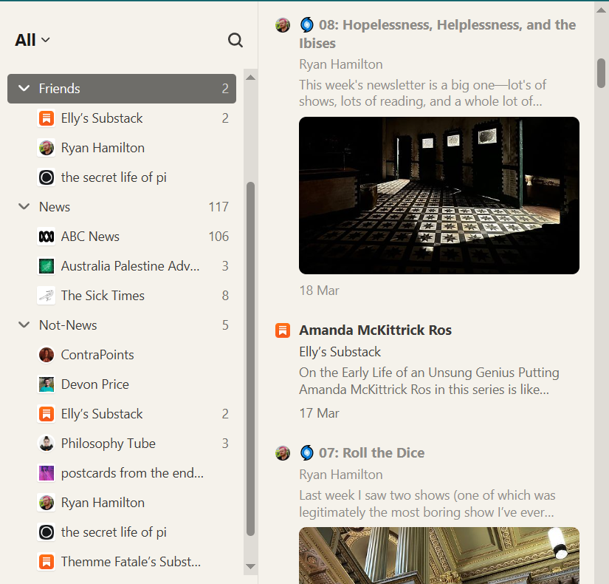The height and width of the screenshot is (584, 609).
Task: Open Devon Price feed label
Action: point(94,384)
